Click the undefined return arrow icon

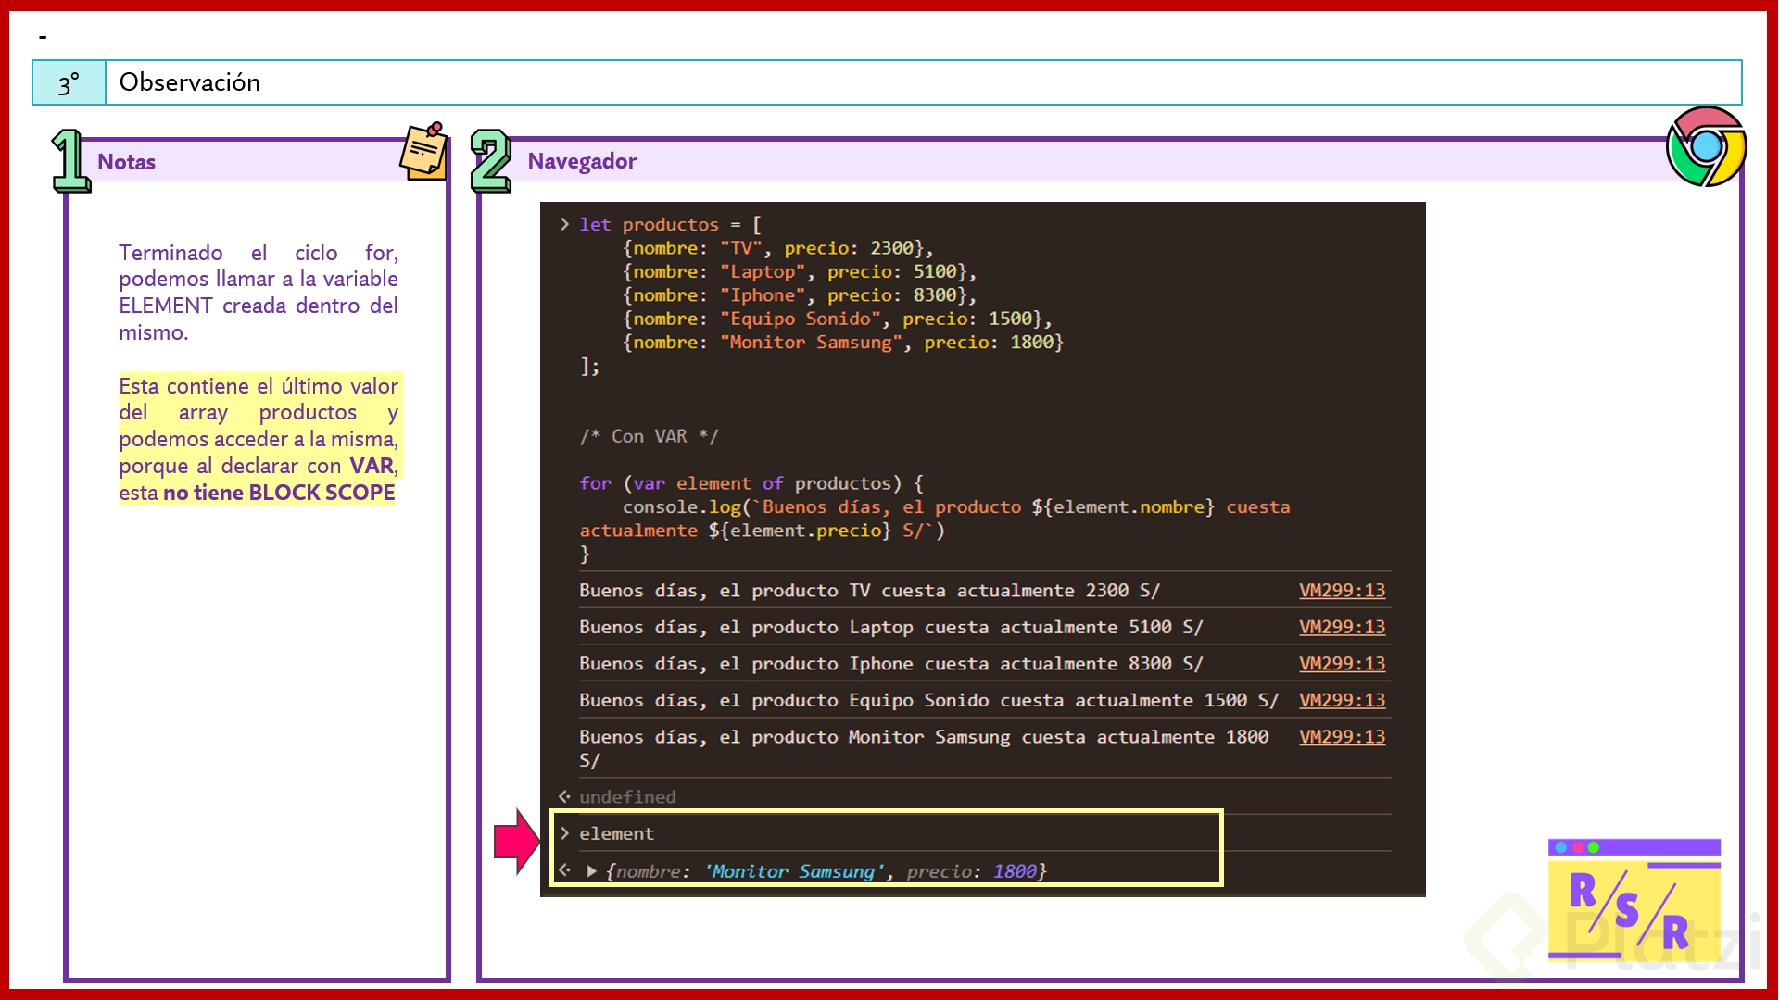[x=564, y=796]
